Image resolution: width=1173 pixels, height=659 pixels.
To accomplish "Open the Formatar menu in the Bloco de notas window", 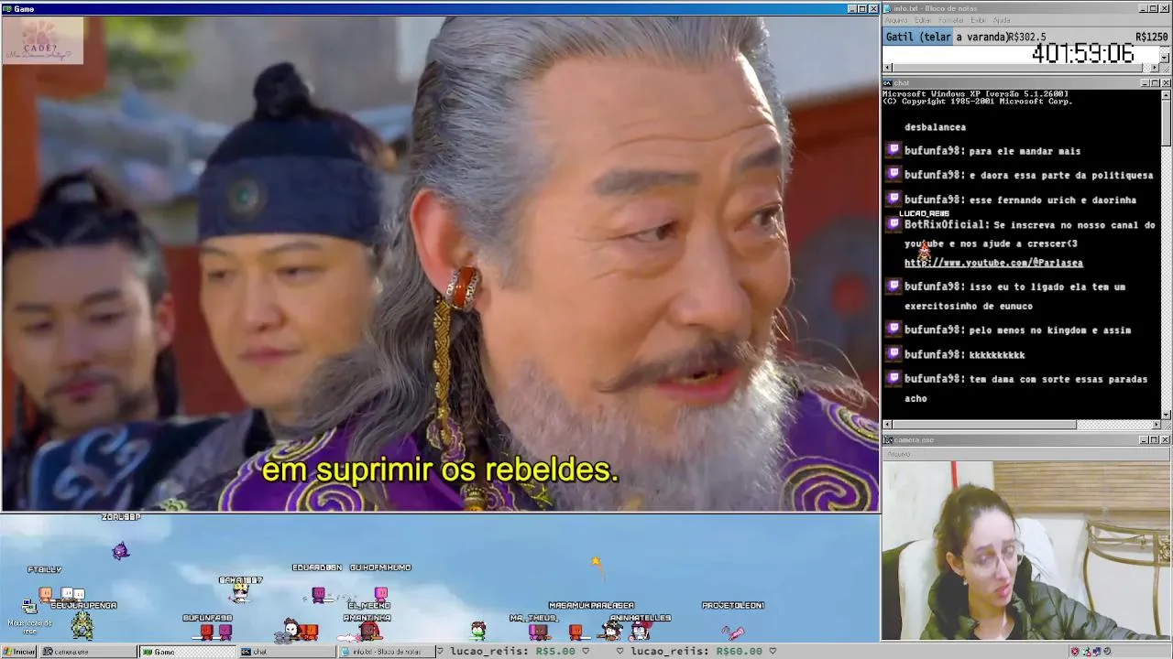I will pos(951,20).
